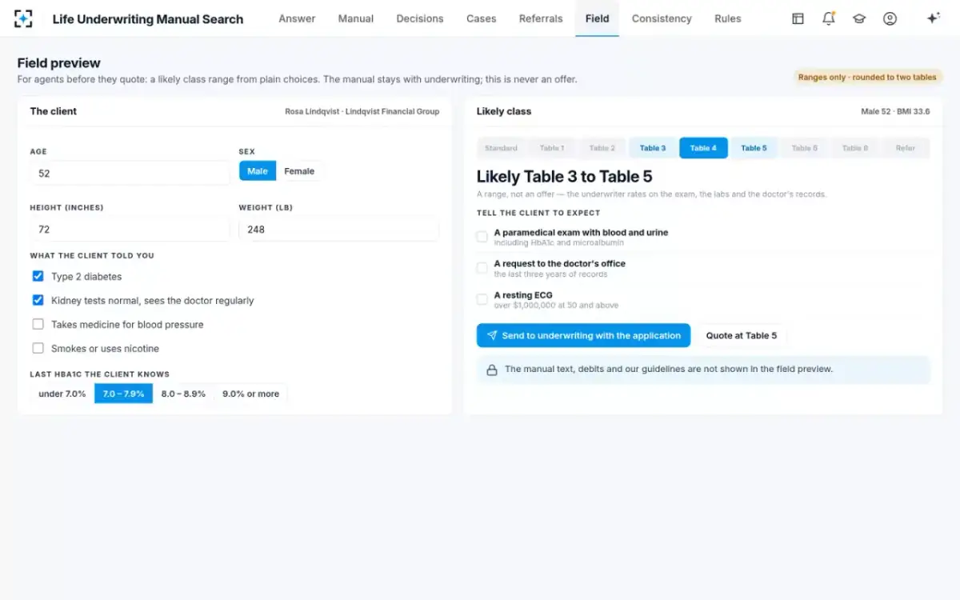Uncheck Kidney tests normal checkbox

tap(38, 300)
